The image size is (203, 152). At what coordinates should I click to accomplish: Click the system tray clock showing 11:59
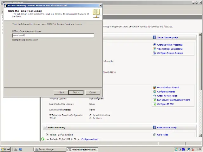(x=198, y=149)
